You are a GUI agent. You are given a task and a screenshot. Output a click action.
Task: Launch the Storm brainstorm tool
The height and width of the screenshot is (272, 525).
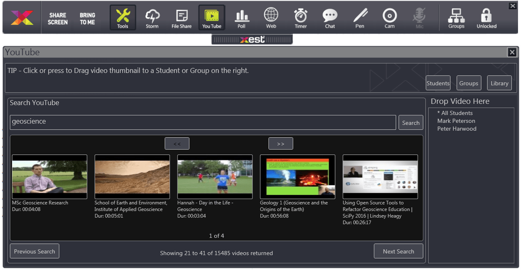pos(152,19)
